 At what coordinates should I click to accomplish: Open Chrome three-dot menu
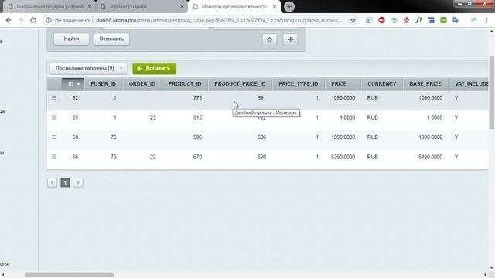[486, 20]
